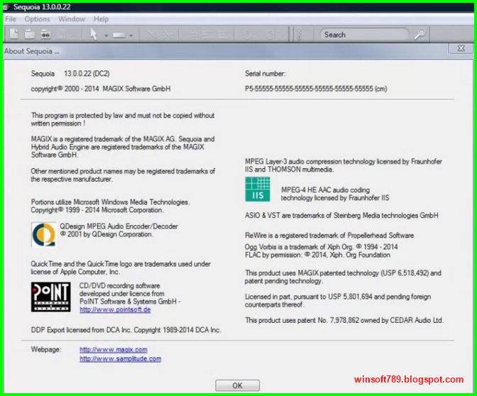Click the "Ogg Vorbis is a trademark" line
The width and height of the screenshot is (477, 396).
[x=322, y=247]
